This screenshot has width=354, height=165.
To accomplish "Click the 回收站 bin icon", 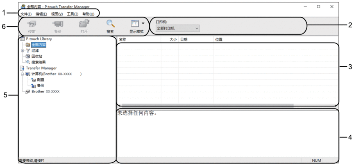I will coord(28,57).
